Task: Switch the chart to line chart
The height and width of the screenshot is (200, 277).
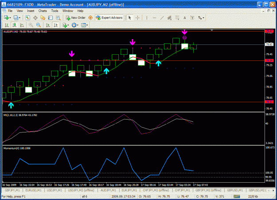Action: (x=22, y=25)
